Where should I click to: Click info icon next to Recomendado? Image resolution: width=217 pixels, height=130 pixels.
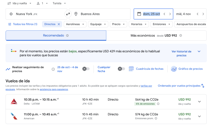(68, 36)
